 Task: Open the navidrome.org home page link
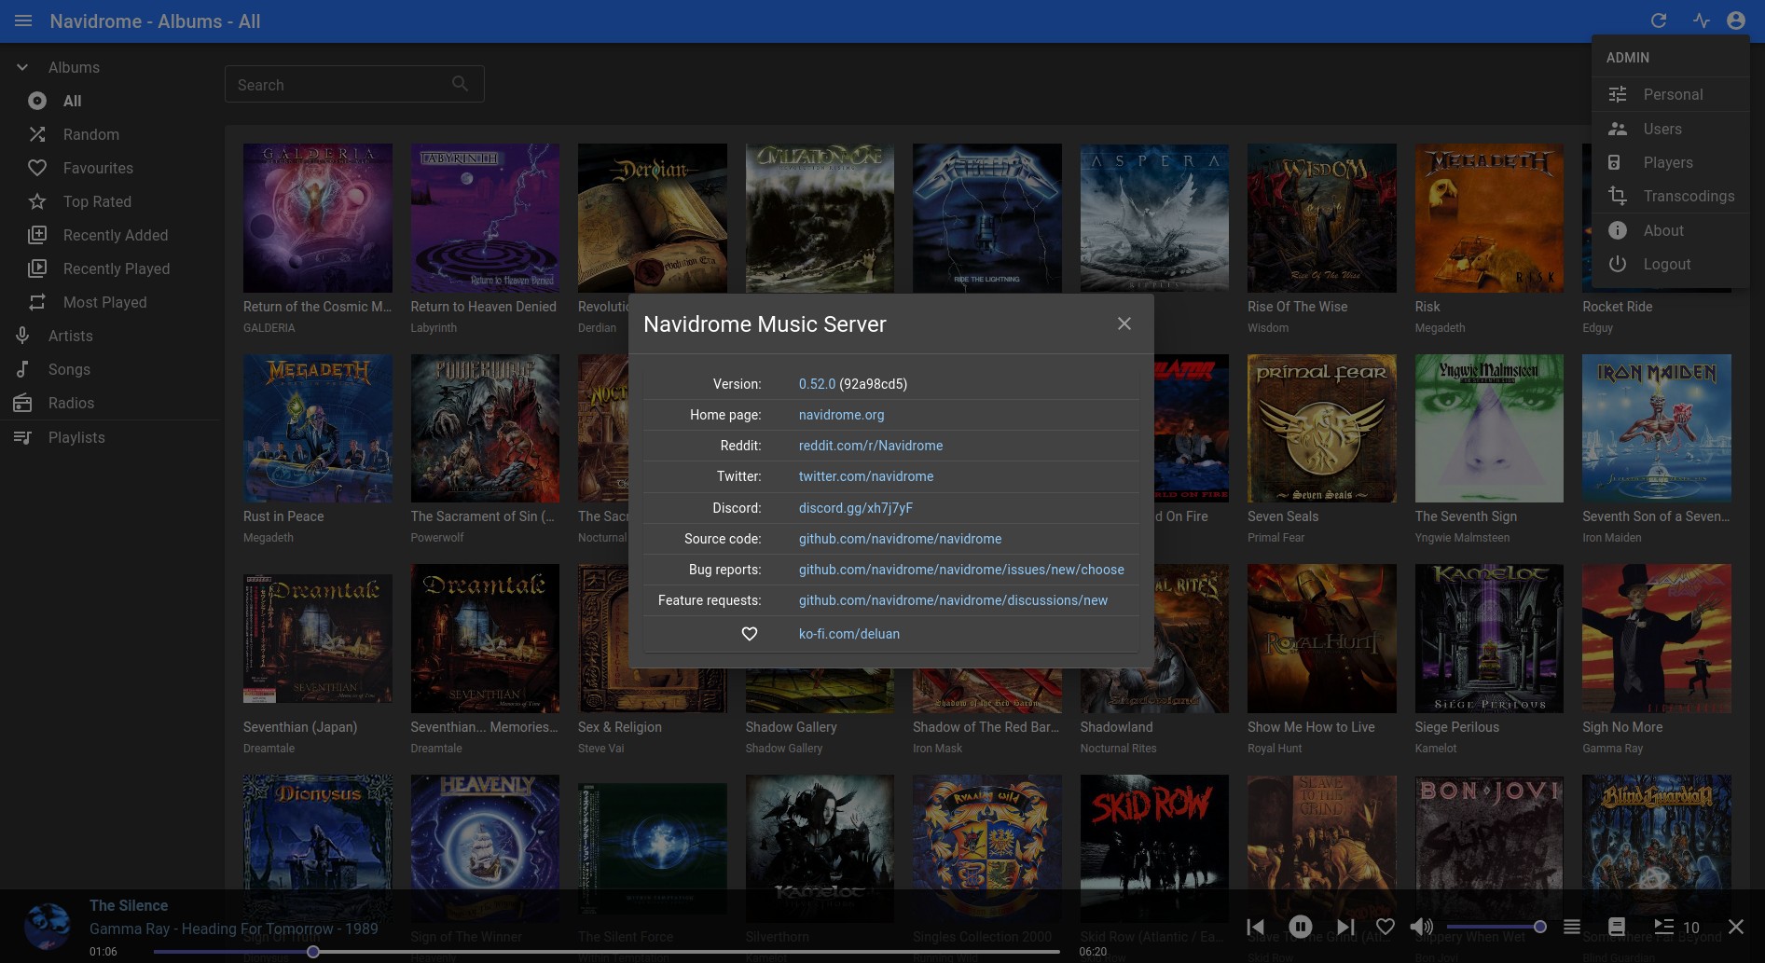pos(841,415)
